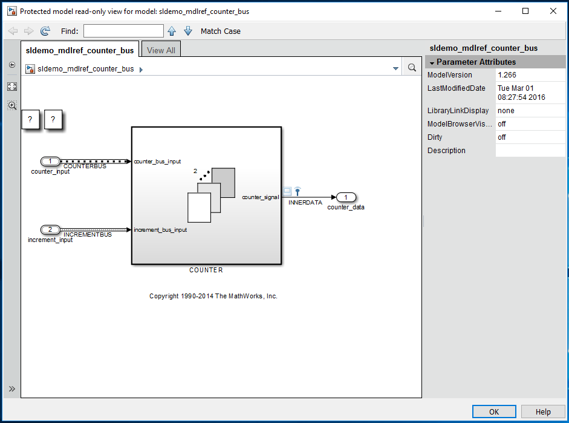Click the empty Description value field
The width and height of the screenshot is (569, 423).
530,150
